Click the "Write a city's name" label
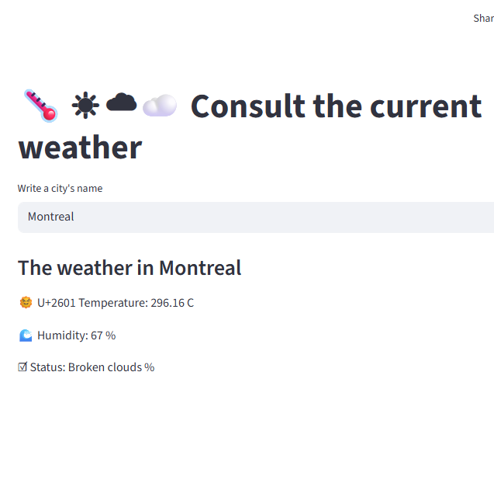This screenshot has width=494, height=490. [60, 189]
